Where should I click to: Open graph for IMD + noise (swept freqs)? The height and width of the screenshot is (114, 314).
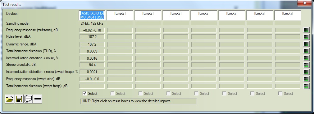pos(306,72)
